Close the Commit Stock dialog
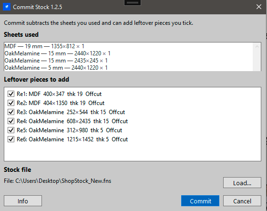Viewport: 267px width, 211px height. point(258,7)
